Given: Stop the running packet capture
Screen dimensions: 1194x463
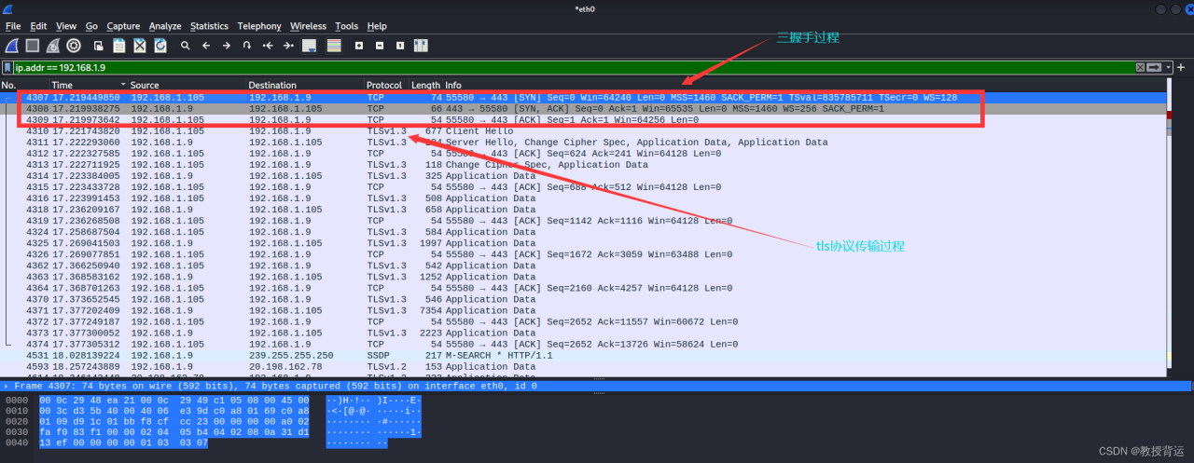Looking at the screenshot, I should tap(33, 45).
